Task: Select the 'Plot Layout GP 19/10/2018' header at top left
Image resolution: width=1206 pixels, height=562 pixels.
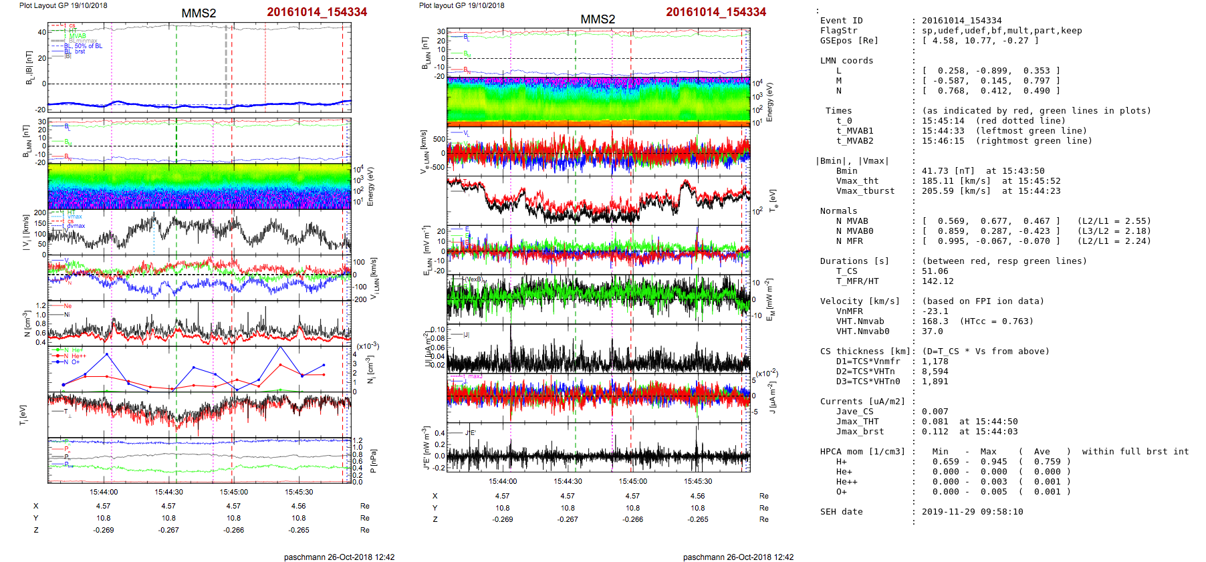Action: pyautogui.click(x=63, y=5)
